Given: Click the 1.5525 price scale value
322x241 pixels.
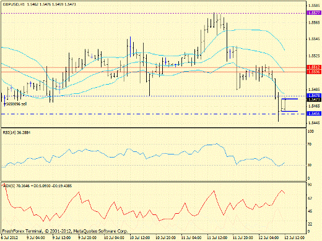Looking at the screenshot, I should pyautogui.click(x=314, y=56).
